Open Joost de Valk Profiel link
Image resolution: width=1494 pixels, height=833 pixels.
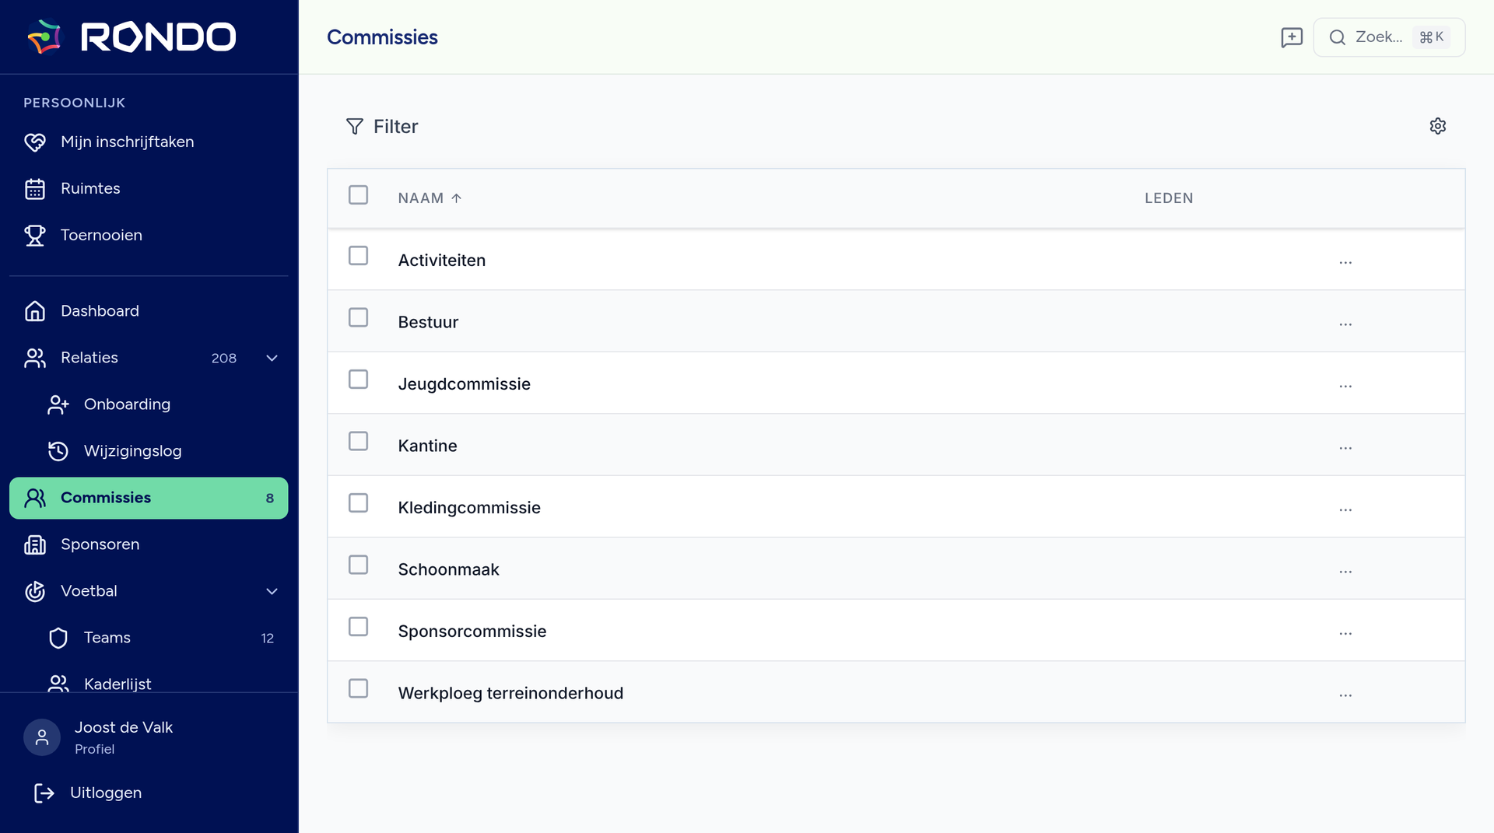pyautogui.click(x=123, y=737)
